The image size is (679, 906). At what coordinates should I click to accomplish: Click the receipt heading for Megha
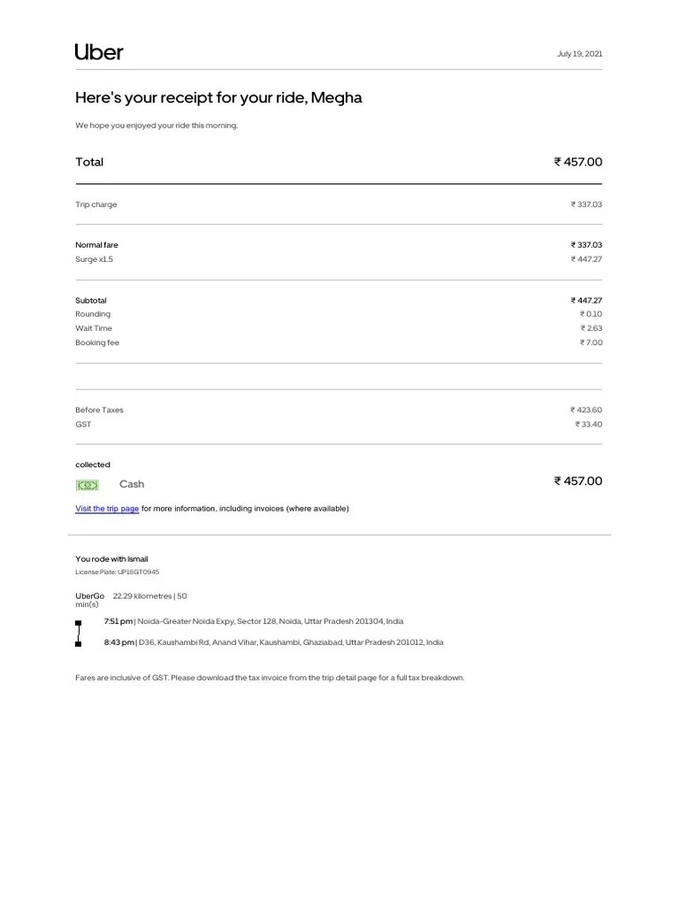(218, 97)
